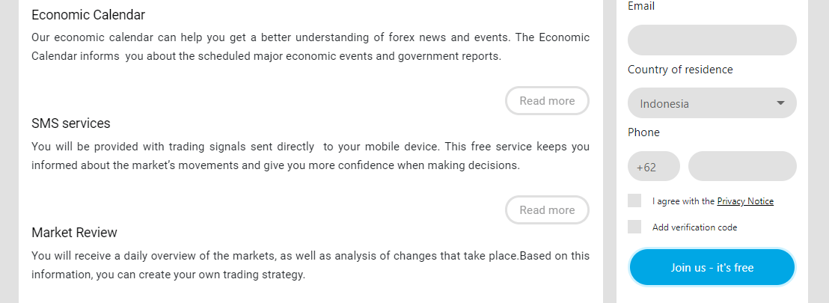Click the Market Review description paragraph

311,266
